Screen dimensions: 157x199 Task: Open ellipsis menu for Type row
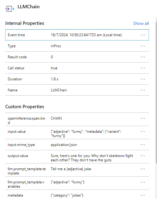[143, 46]
